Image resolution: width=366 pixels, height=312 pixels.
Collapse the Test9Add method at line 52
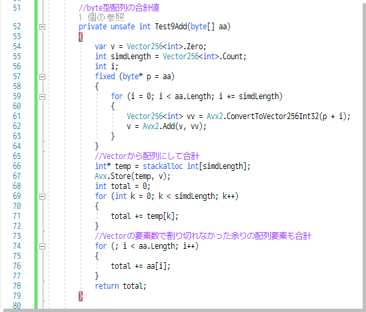point(42,27)
